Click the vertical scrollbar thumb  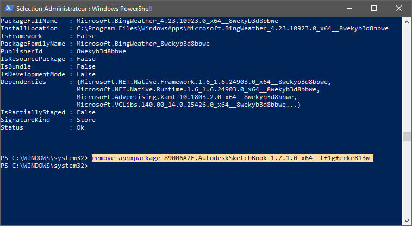point(407,137)
